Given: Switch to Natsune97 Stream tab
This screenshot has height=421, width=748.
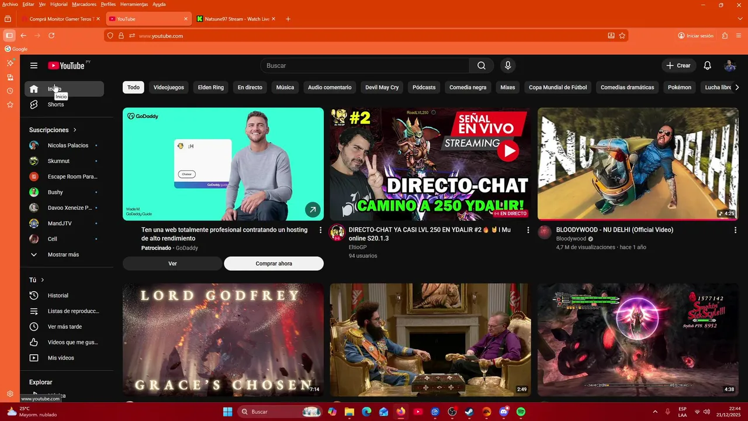Looking at the screenshot, I should (236, 19).
